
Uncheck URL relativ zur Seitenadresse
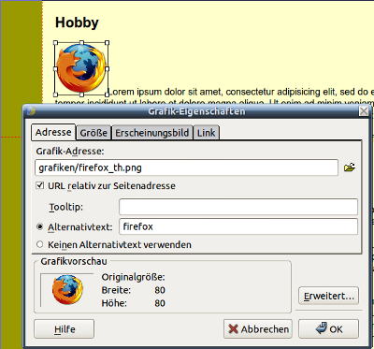[40, 186]
